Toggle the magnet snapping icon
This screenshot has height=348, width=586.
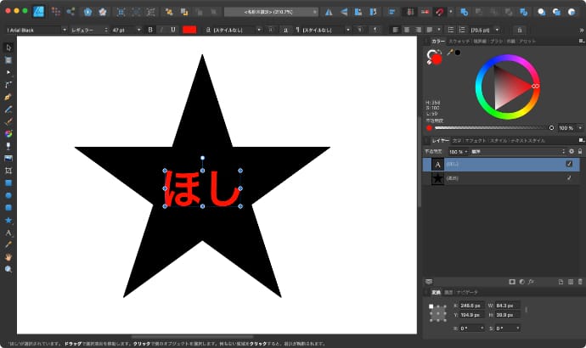[x=440, y=13]
